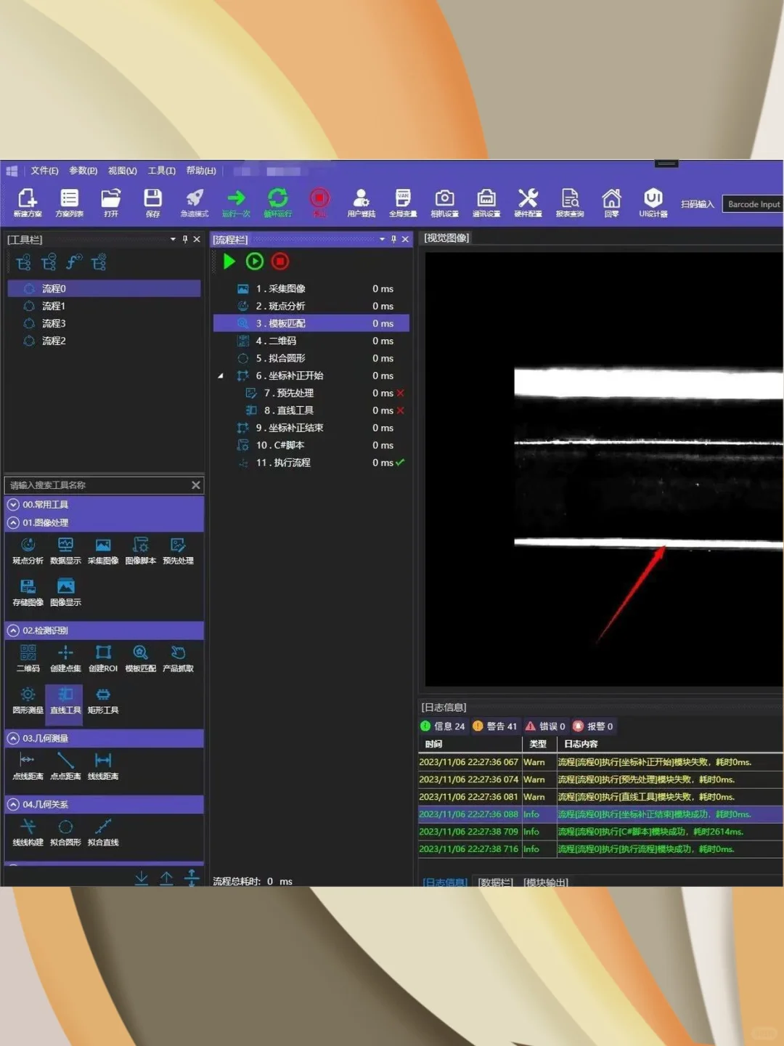This screenshot has width=784, height=1046.
Task: Collapse the 03.几何测量 group
Action: [13, 738]
